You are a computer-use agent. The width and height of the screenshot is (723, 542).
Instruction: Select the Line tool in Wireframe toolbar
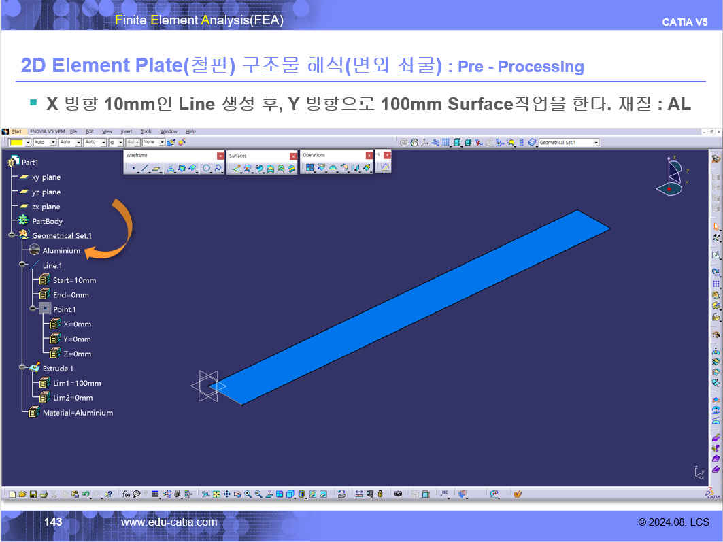pyautogui.click(x=144, y=168)
